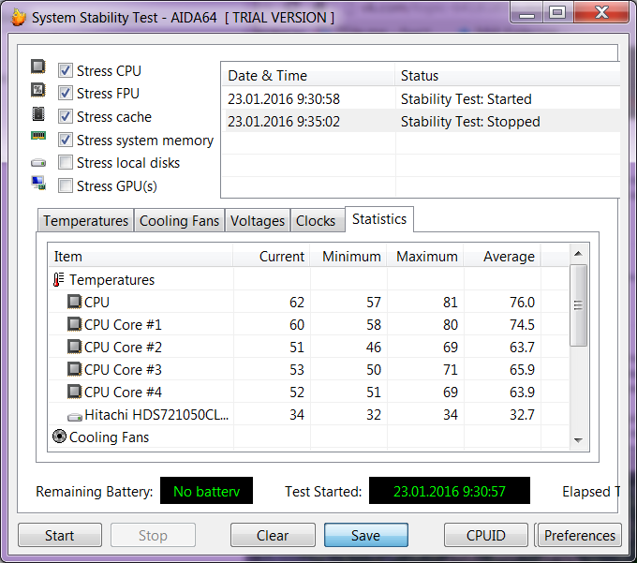The height and width of the screenshot is (563, 637).
Task: Click the Start button
Action: pos(60,536)
